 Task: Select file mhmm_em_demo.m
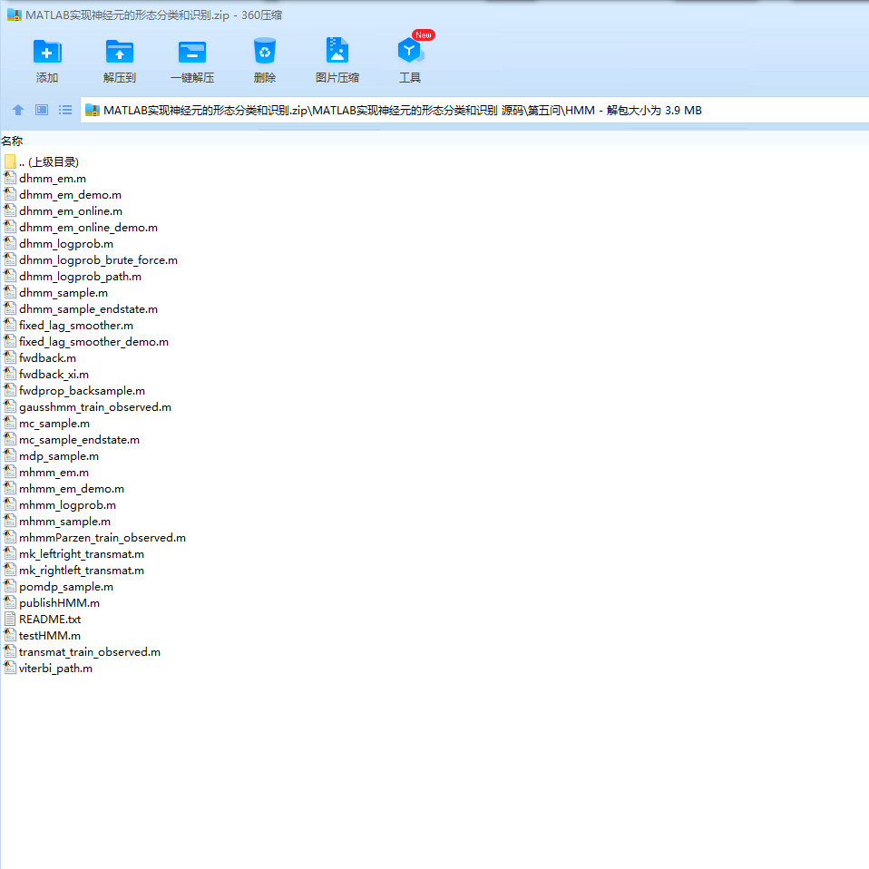[72, 488]
